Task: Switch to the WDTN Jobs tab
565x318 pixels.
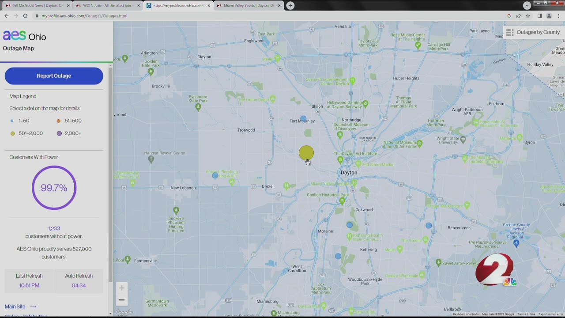Action: tap(107, 6)
